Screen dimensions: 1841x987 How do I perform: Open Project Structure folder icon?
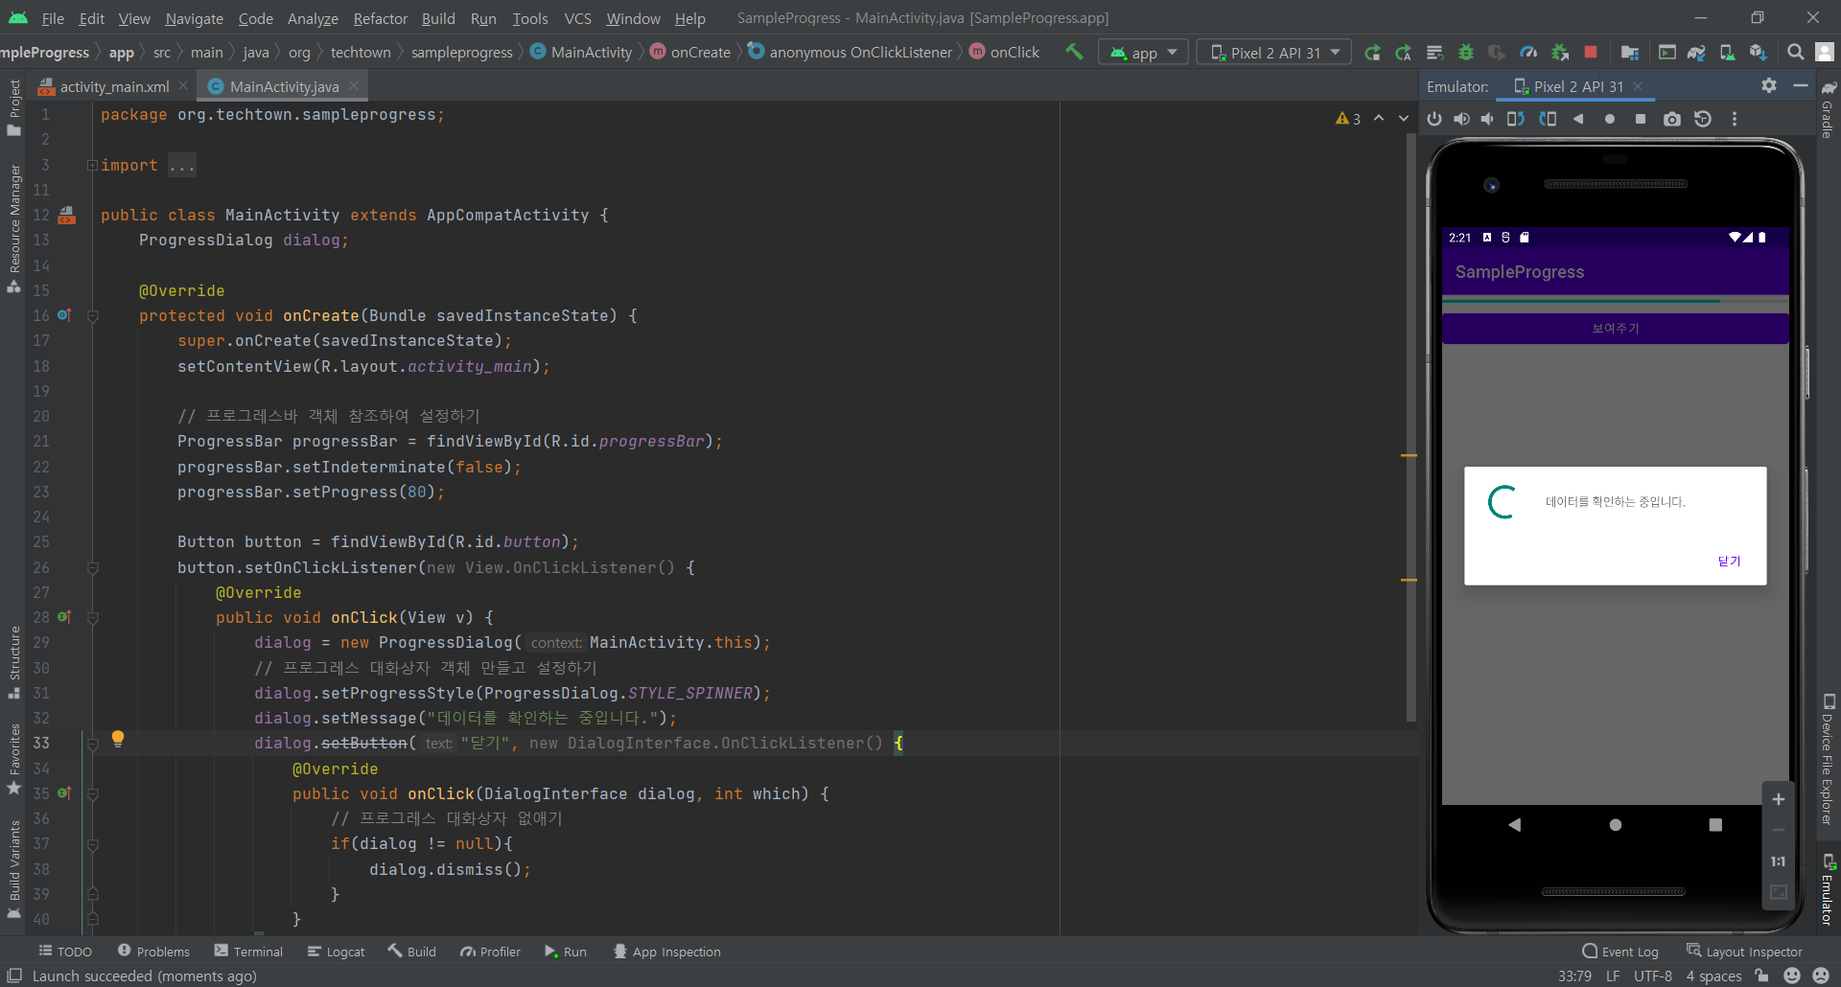(x=1630, y=53)
